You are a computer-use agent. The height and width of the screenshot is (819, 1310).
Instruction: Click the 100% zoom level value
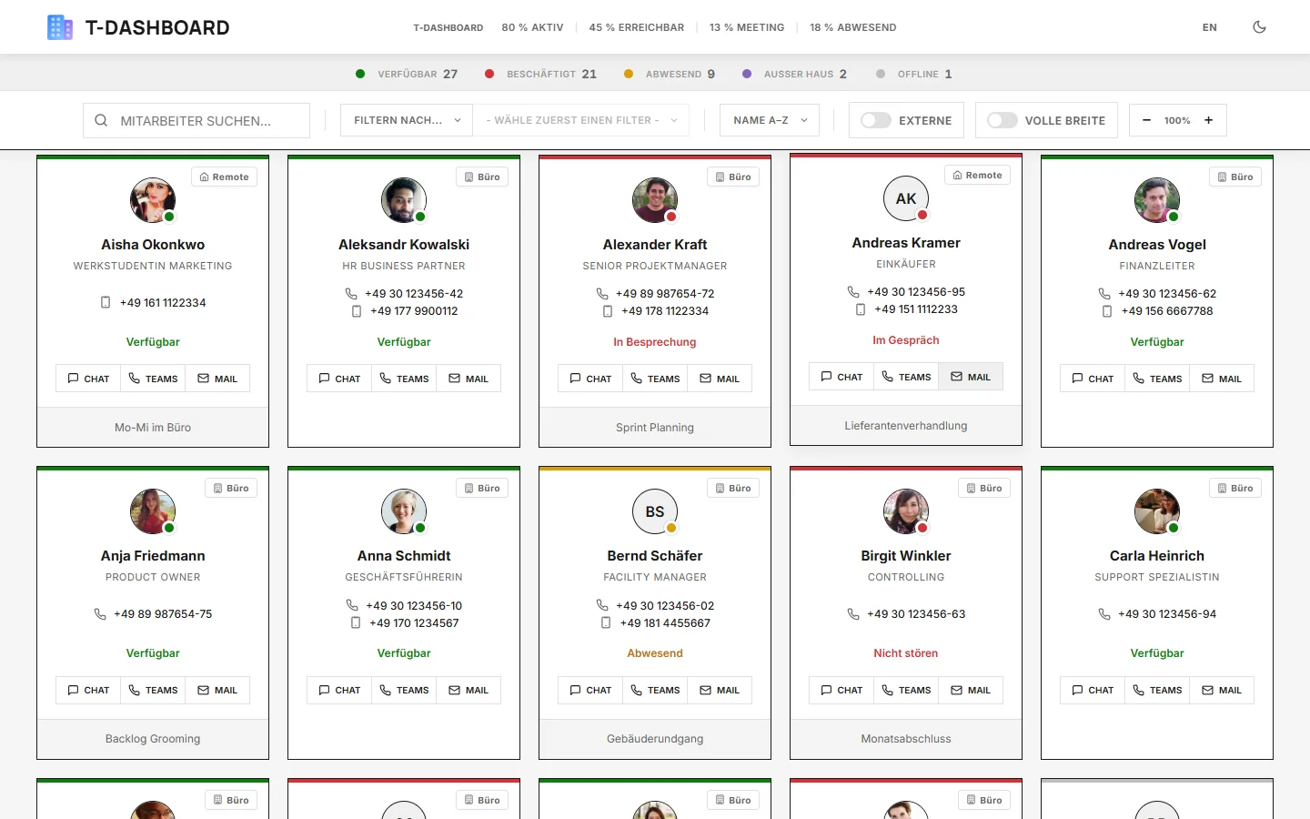[x=1177, y=120]
